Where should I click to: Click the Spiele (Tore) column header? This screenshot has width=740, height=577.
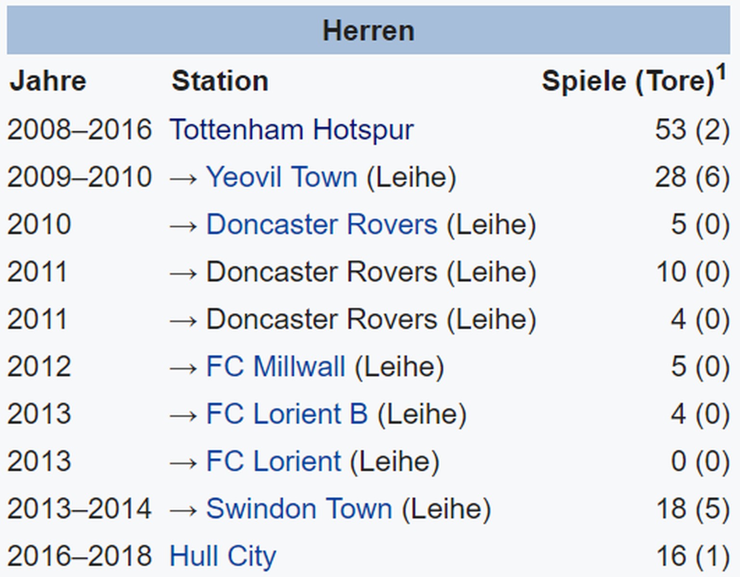point(627,81)
